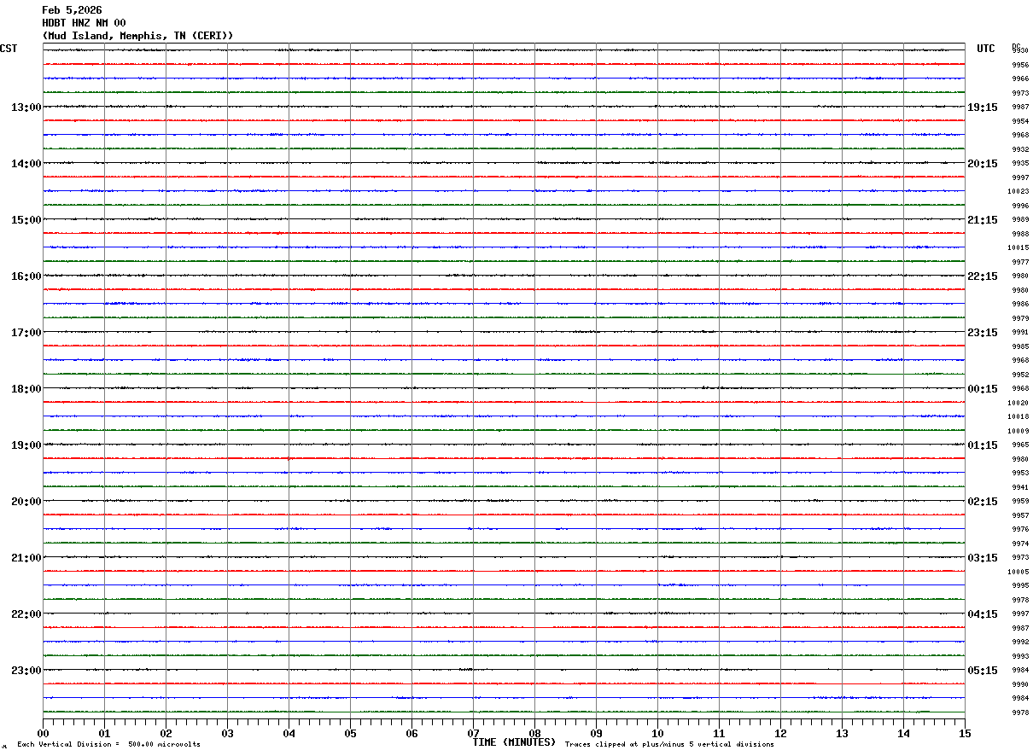Click the 00:15 UTC time label
The width and height of the screenshot is (1033, 756).
[x=983, y=389]
